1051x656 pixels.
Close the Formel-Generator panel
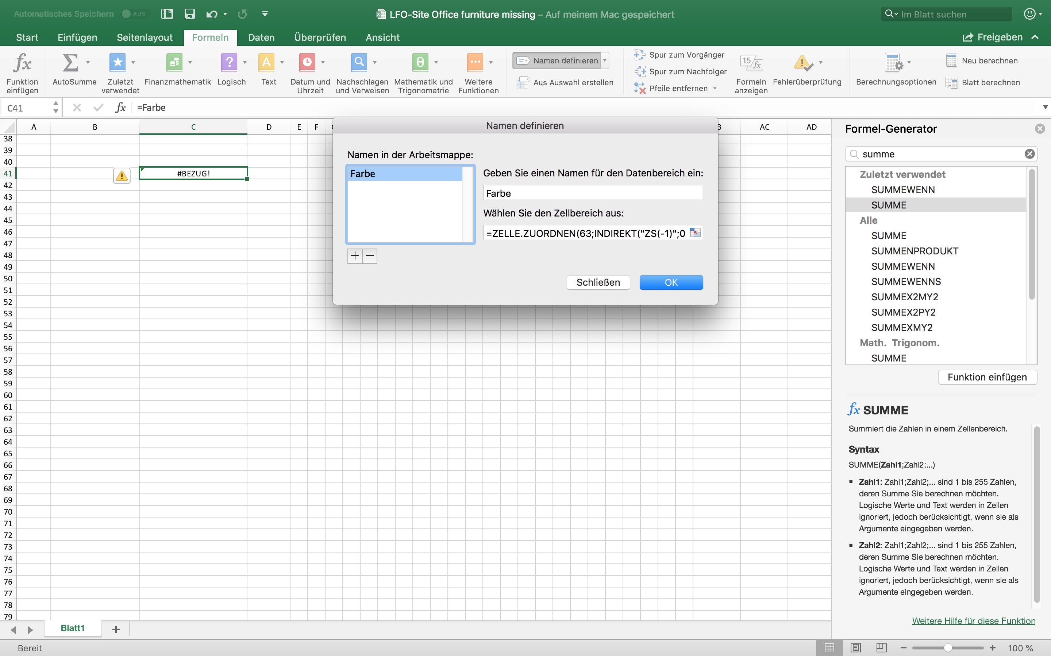(x=1040, y=129)
